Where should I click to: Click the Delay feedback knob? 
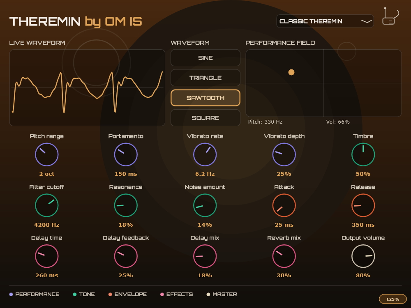(126, 256)
